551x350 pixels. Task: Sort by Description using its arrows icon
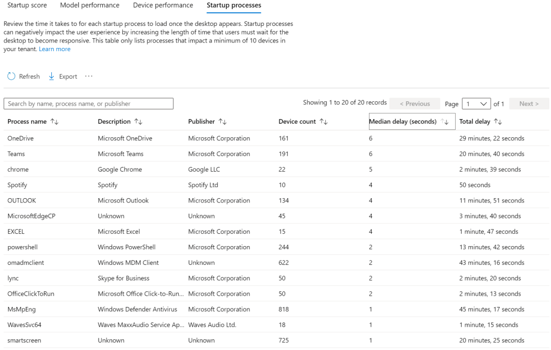point(138,122)
